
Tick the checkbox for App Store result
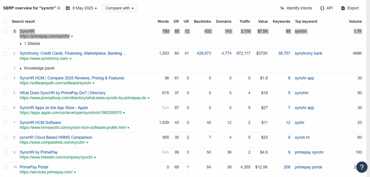(5, 107)
